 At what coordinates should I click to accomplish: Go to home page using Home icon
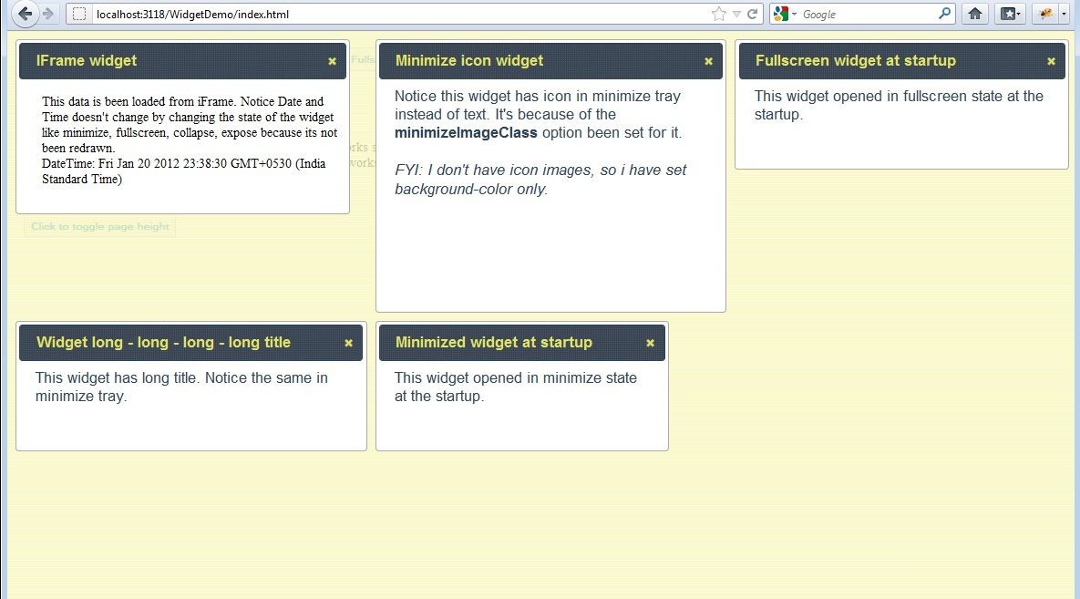pyautogui.click(x=974, y=14)
